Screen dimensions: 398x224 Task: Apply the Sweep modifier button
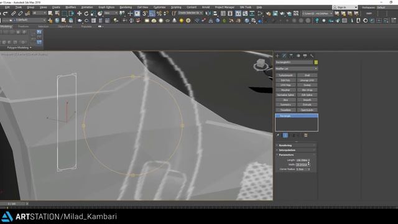307,85
